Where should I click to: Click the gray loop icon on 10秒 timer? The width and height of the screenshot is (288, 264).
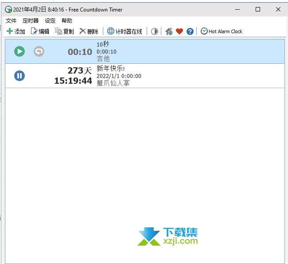pyautogui.click(x=39, y=51)
